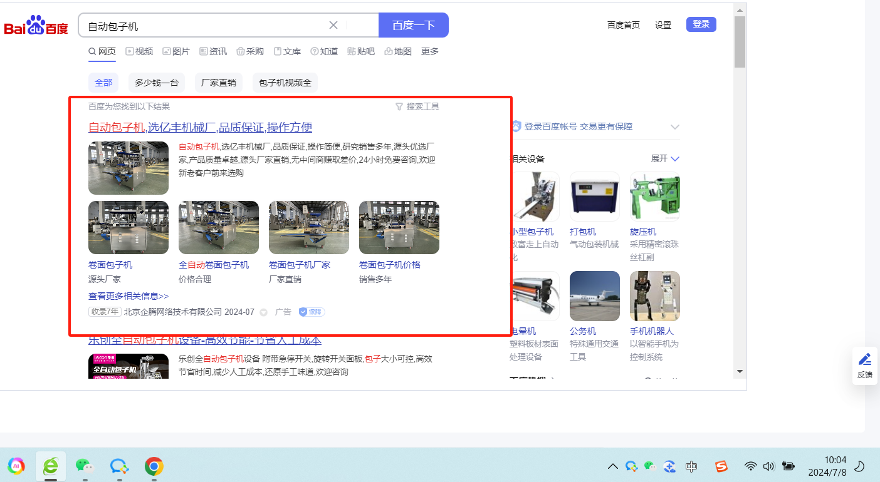Click the page scrollbar down arrow
This screenshot has height=482, width=880.
740,371
